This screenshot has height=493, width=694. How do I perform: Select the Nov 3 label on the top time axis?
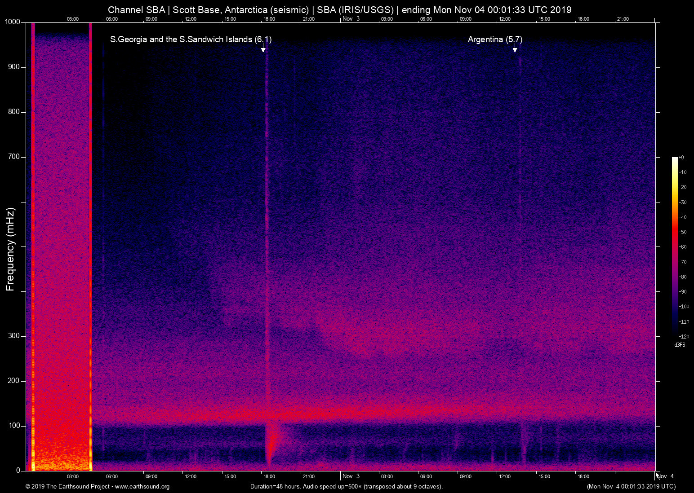click(x=351, y=19)
